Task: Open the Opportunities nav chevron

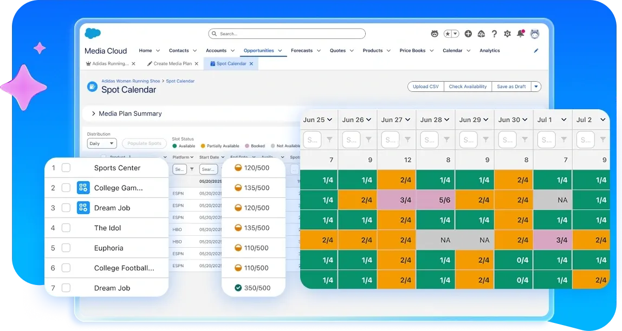Action: [280, 51]
